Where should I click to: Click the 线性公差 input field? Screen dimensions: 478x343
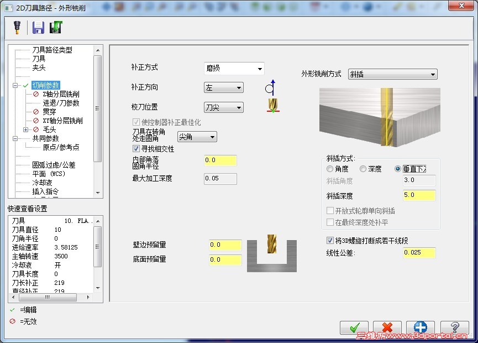(x=419, y=253)
